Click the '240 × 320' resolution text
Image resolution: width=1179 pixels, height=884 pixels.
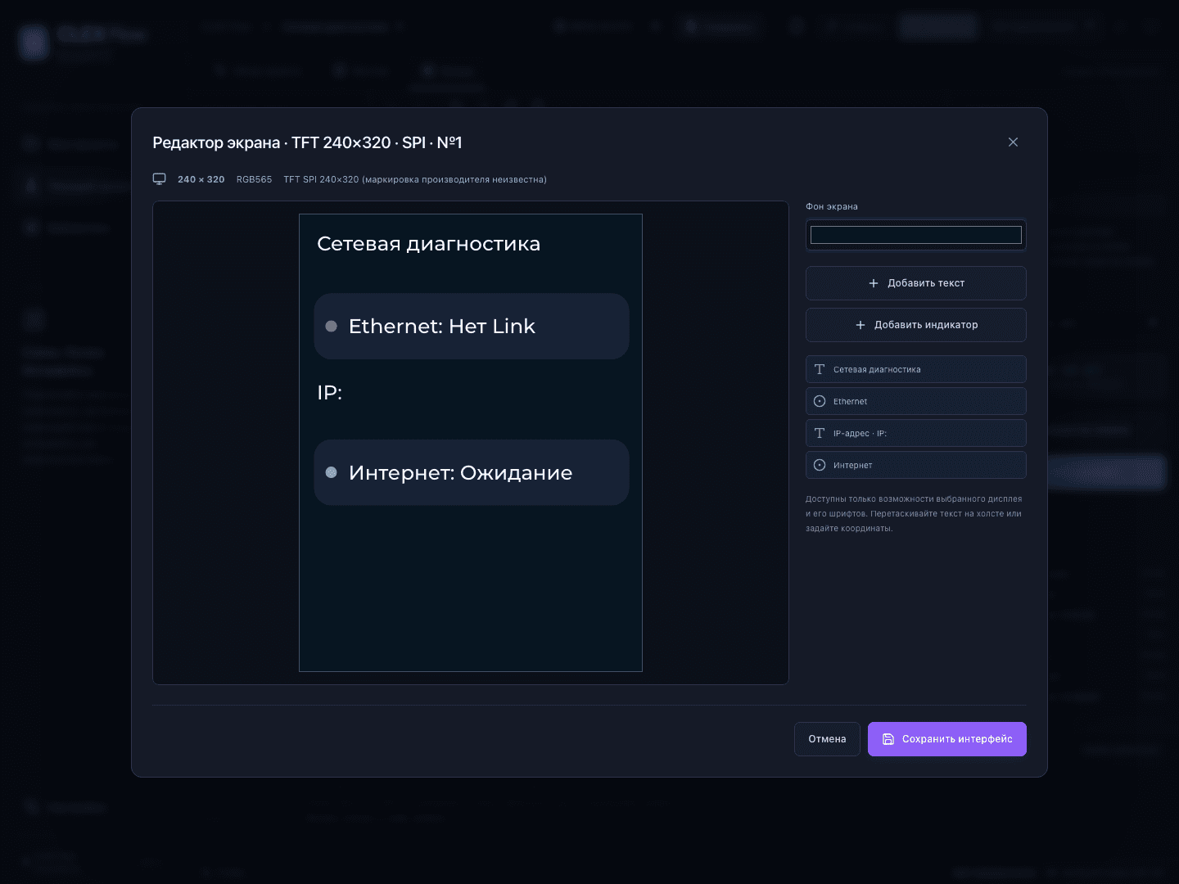coord(201,179)
